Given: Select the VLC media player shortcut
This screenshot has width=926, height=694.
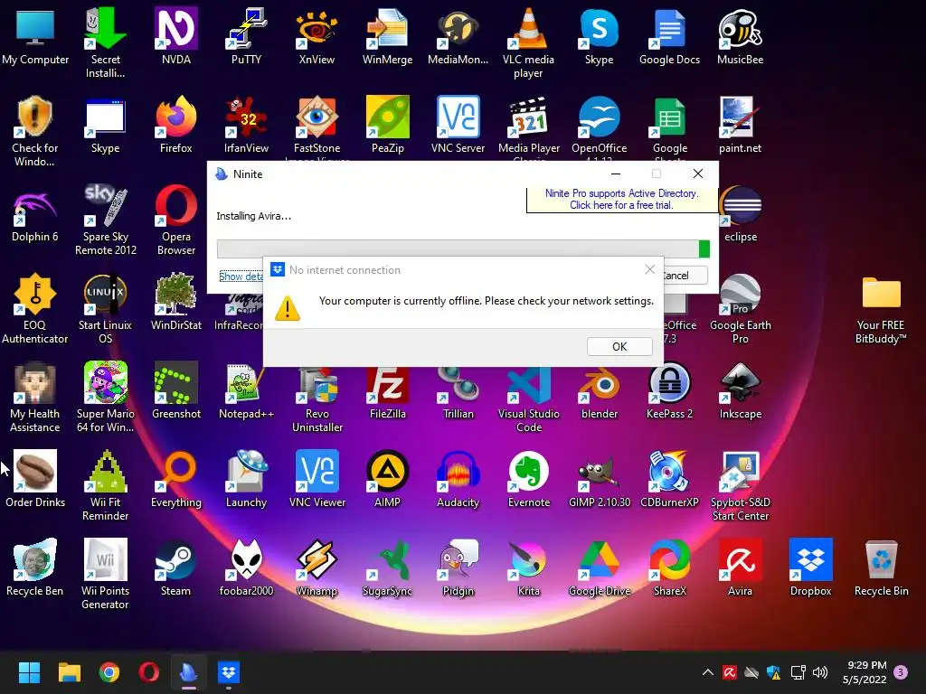Looking at the screenshot, I should pyautogui.click(x=528, y=43).
